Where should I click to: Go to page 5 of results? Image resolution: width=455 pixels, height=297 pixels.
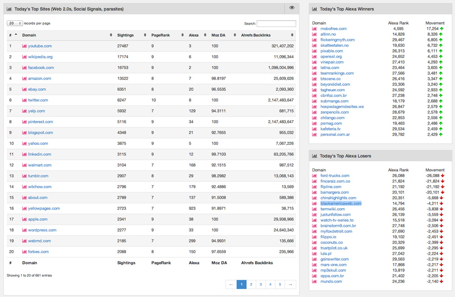pos(279,284)
